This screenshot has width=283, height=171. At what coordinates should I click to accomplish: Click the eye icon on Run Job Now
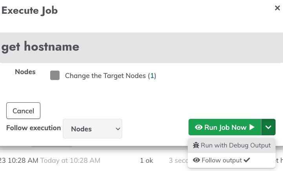coord(199,127)
